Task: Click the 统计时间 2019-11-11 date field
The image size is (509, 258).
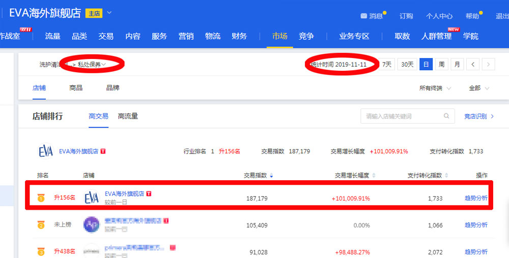Action: pos(338,64)
